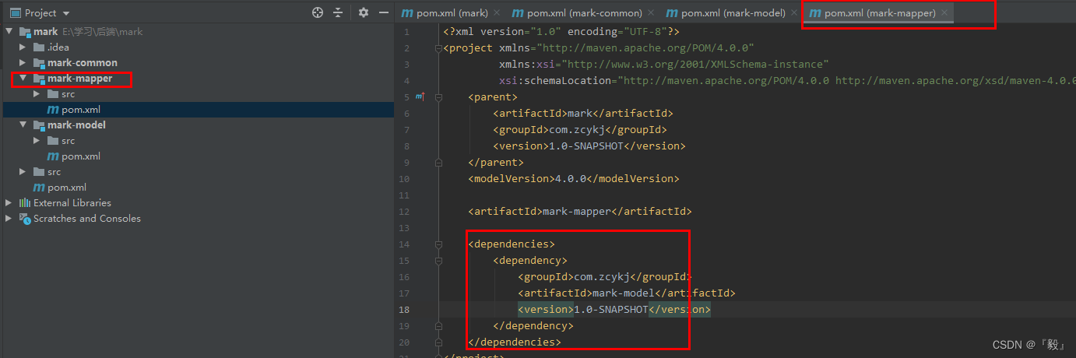The width and height of the screenshot is (1076, 358).
Task: Close the pom.xml (mark-common) tab
Action: [x=651, y=13]
